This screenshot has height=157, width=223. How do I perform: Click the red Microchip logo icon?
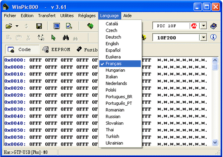pos(194,26)
